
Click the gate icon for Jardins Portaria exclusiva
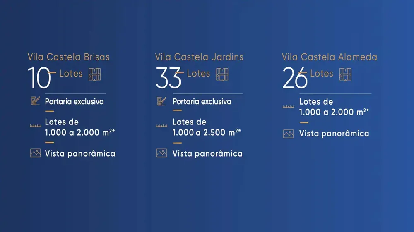tap(161, 101)
